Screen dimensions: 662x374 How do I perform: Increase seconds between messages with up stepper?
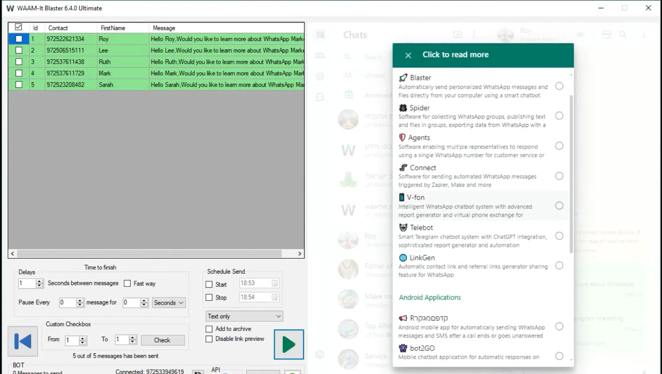tap(39, 281)
